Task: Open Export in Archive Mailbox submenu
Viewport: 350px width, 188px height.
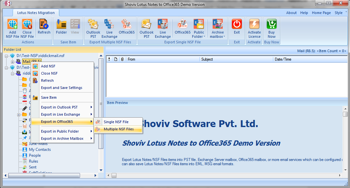Action: pos(62,138)
